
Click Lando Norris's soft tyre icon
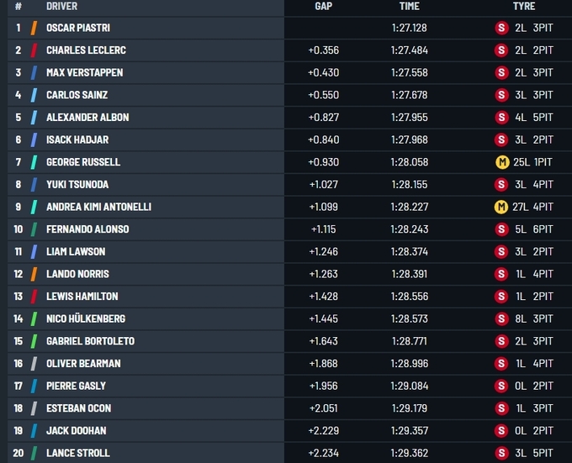pyautogui.click(x=501, y=274)
